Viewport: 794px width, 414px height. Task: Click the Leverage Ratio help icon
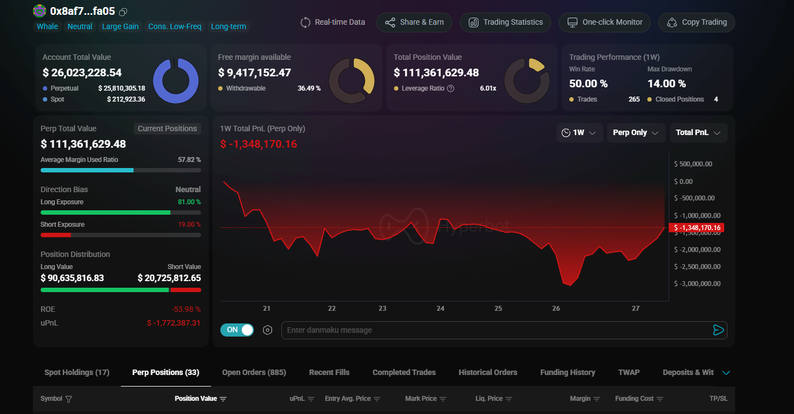[x=451, y=88]
